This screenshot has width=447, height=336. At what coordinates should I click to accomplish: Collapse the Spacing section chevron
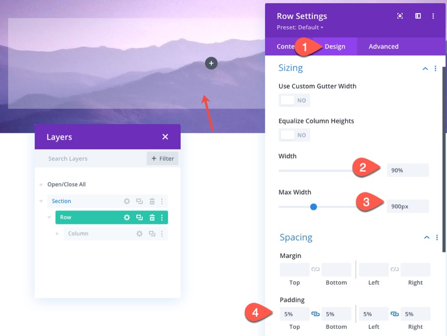427,238
